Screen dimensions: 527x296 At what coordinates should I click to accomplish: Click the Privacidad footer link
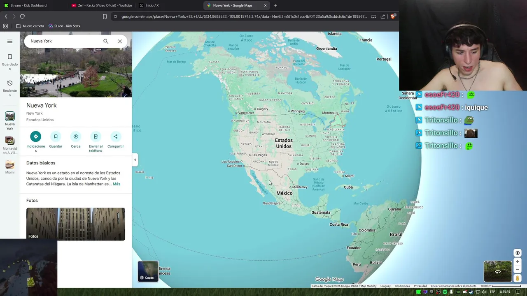coord(420,286)
